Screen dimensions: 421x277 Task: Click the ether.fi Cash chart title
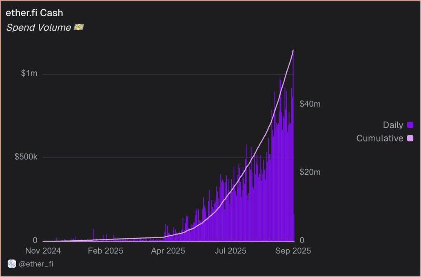pyautogui.click(x=34, y=13)
